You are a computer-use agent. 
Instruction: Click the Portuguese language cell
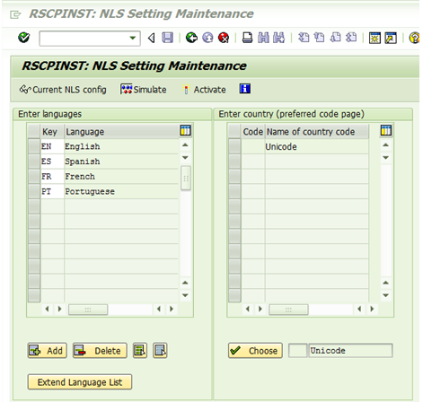coord(121,191)
